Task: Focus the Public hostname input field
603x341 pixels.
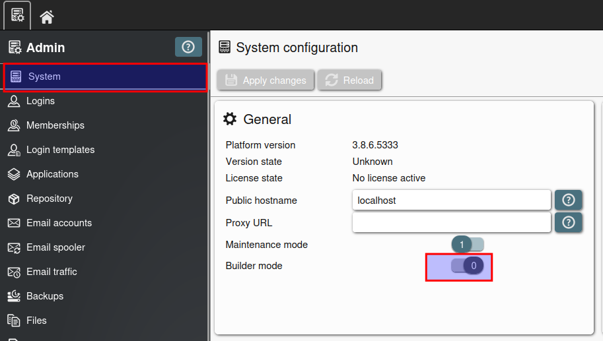Action: [451, 200]
